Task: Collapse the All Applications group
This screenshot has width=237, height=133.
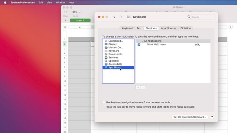Action: 142,41
